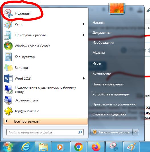The image size is (150, 152).
Task: Select the Ножницы program label
Action: 22,13
